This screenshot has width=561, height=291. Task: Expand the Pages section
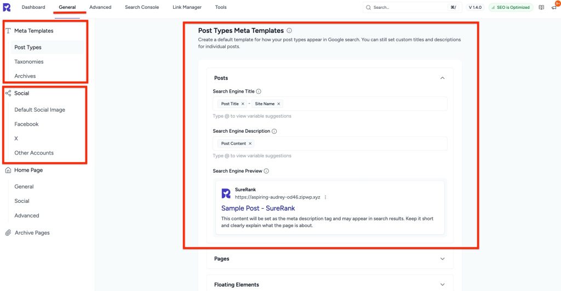tap(443, 259)
